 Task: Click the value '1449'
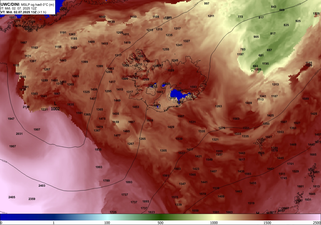tap(117, 100)
